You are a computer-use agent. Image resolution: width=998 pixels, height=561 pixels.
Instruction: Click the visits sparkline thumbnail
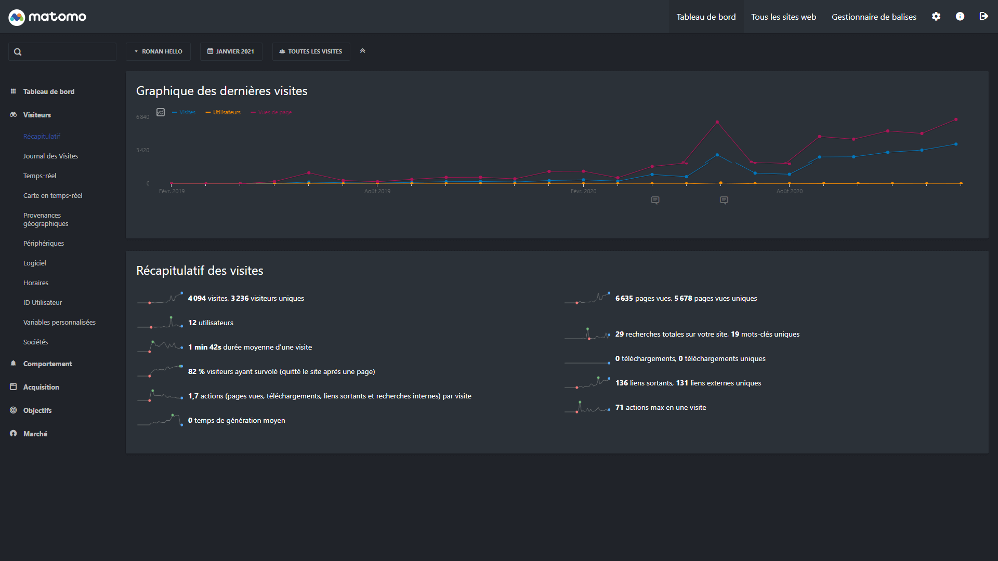click(160, 298)
